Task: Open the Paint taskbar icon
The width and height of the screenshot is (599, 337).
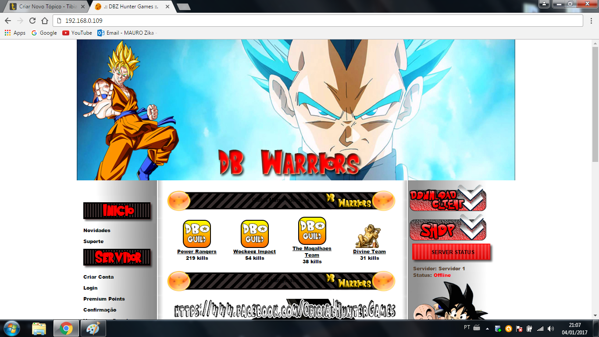Action: pos(93,328)
